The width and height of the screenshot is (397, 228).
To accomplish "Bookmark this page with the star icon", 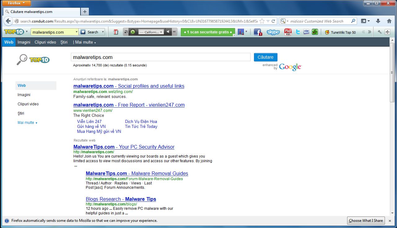I will pos(262,21).
